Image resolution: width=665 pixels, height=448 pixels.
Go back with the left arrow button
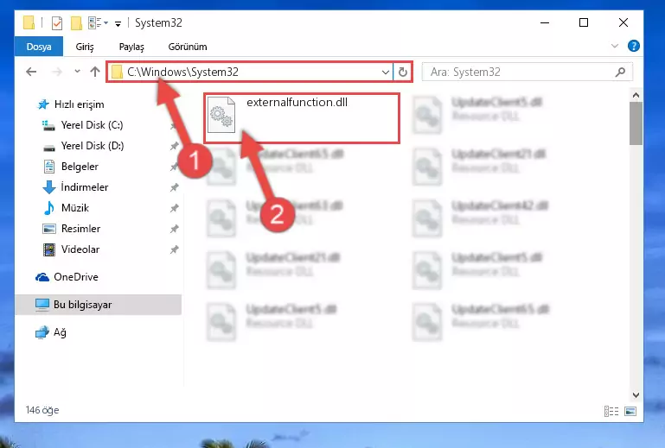(x=31, y=72)
